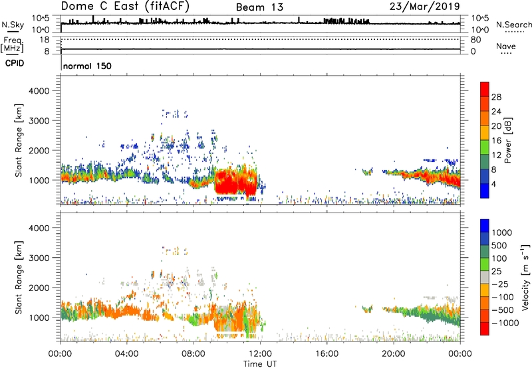The image size is (532, 368).
Task: Click the 'Dome C East (fitACF)' title
Action: 125,7
